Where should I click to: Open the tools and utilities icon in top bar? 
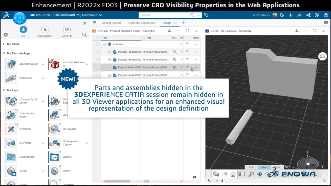pos(317,15)
